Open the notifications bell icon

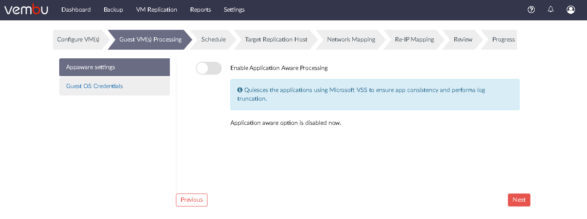tap(551, 10)
